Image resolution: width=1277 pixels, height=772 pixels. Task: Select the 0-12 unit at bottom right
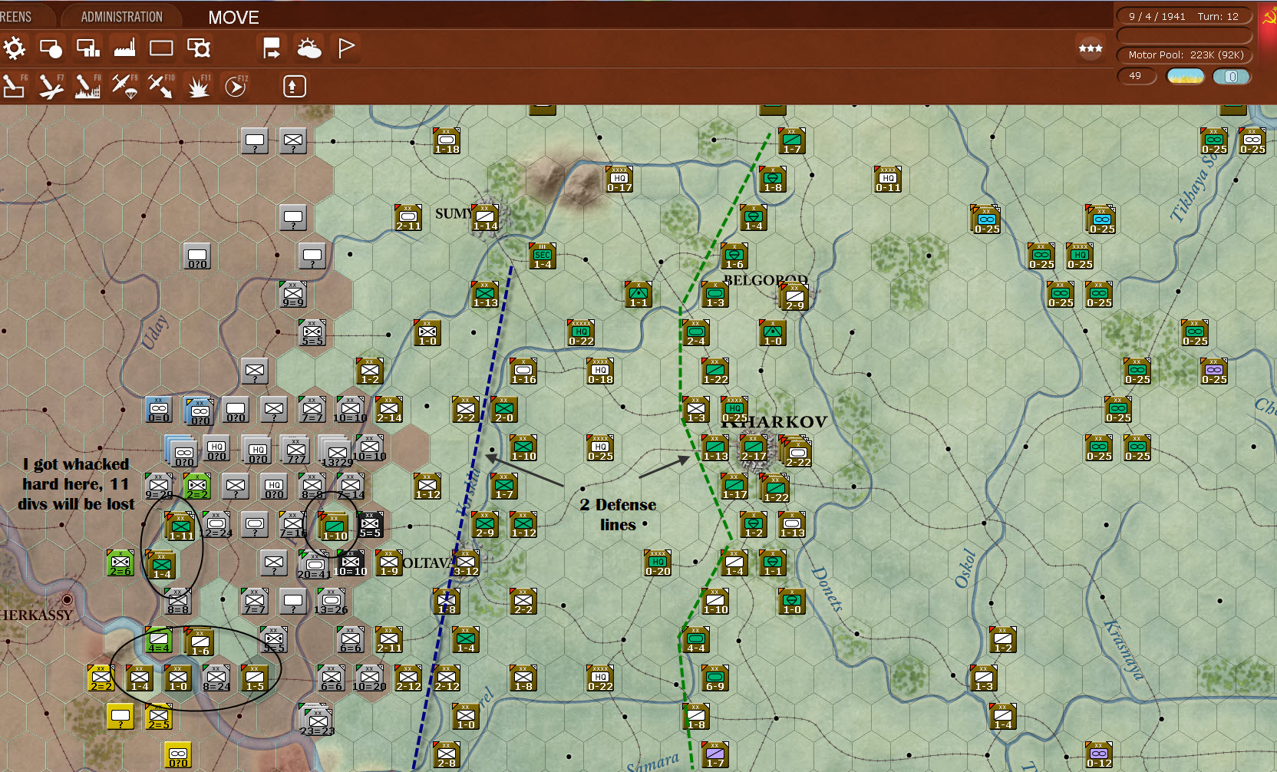pos(1099,755)
